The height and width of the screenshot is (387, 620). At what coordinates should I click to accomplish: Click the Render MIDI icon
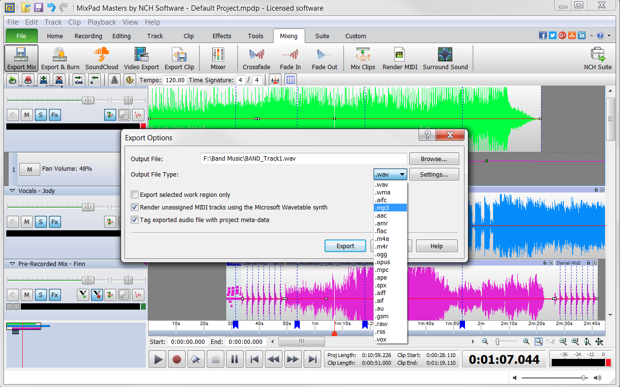tap(400, 59)
